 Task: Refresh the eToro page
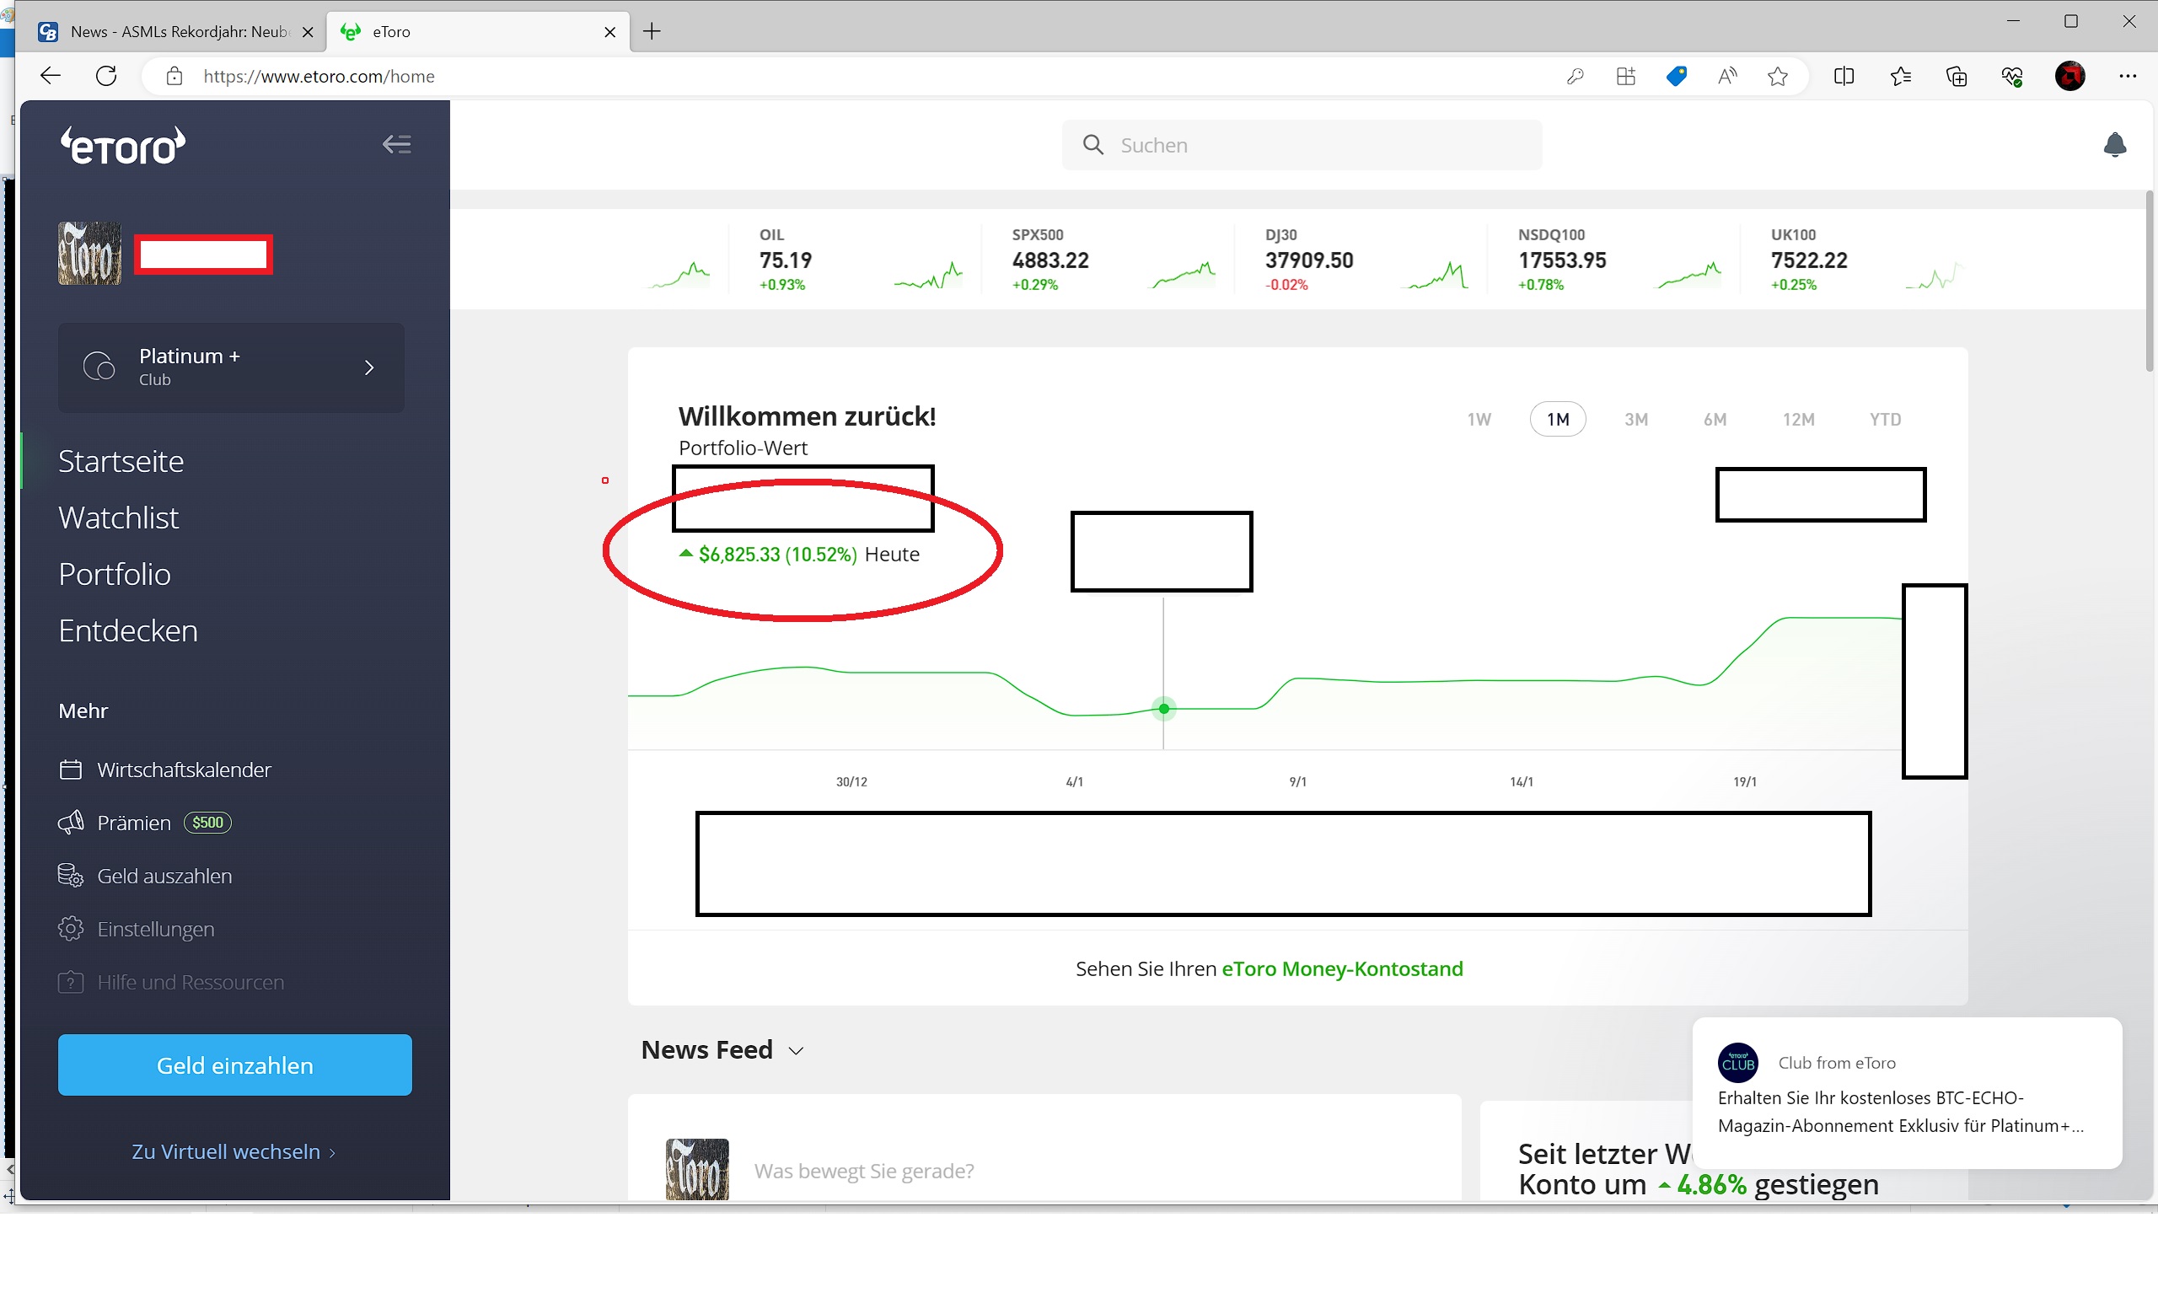(x=107, y=77)
